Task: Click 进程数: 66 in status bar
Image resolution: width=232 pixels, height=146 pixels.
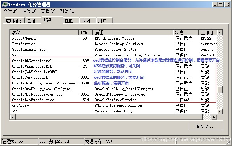Action: 19,141
